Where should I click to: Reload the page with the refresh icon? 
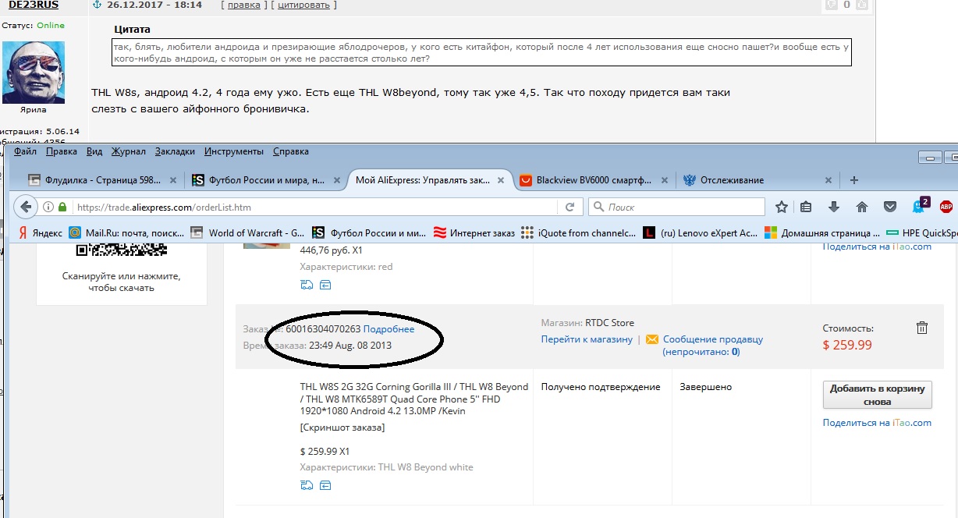[569, 208]
